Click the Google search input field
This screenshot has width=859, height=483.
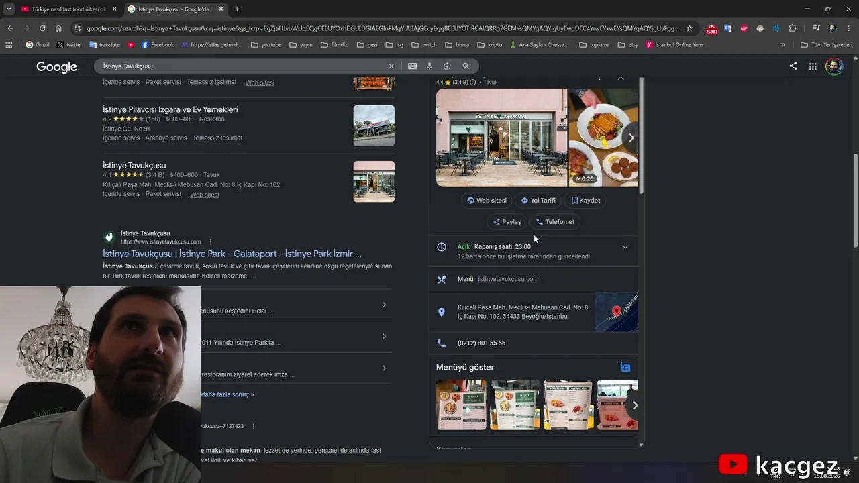242,66
